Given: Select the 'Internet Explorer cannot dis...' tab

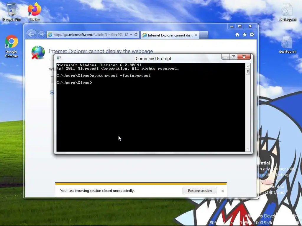Looking at the screenshot, I should coord(170,35).
